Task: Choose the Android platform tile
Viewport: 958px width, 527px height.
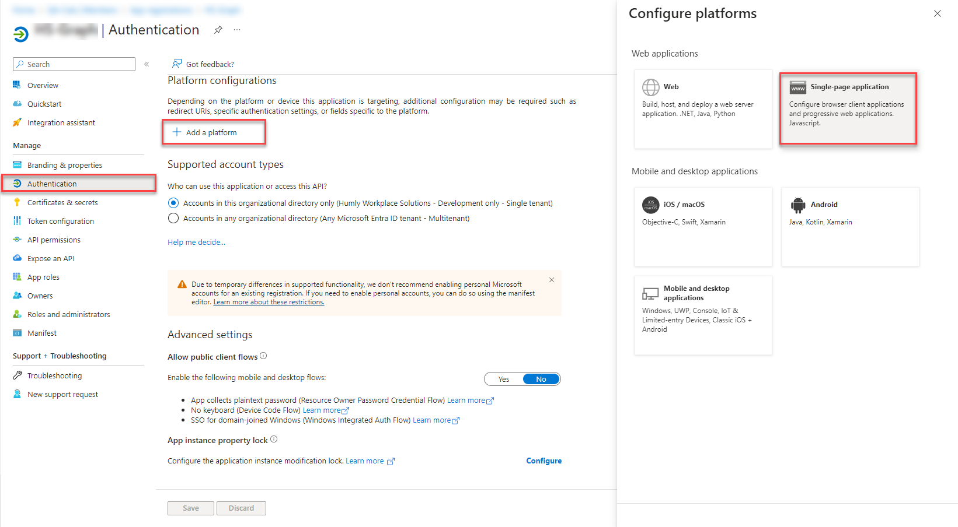Action: [x=850, y=226]
